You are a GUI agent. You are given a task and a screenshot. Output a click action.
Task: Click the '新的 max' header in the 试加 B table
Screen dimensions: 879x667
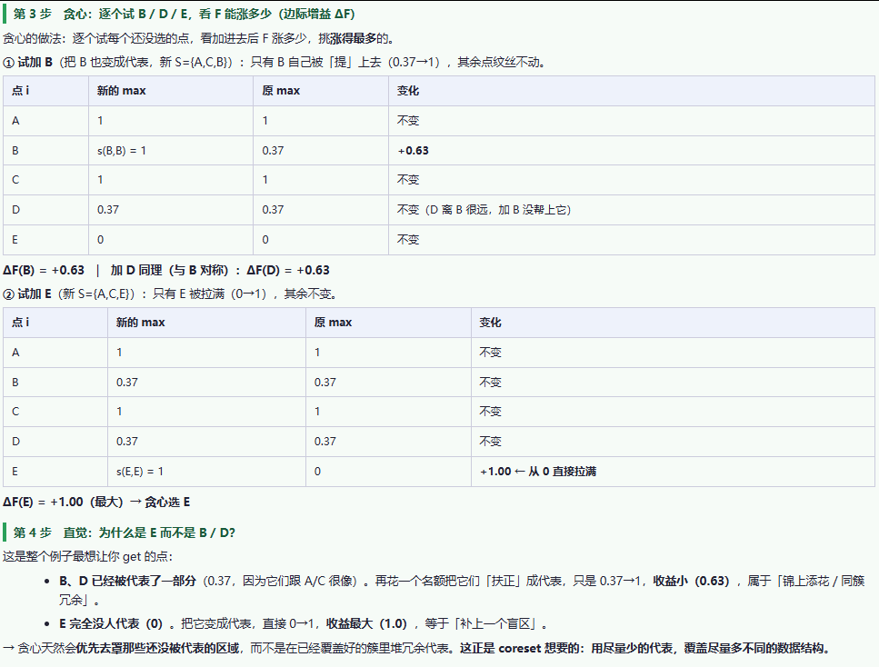[121, 91]
